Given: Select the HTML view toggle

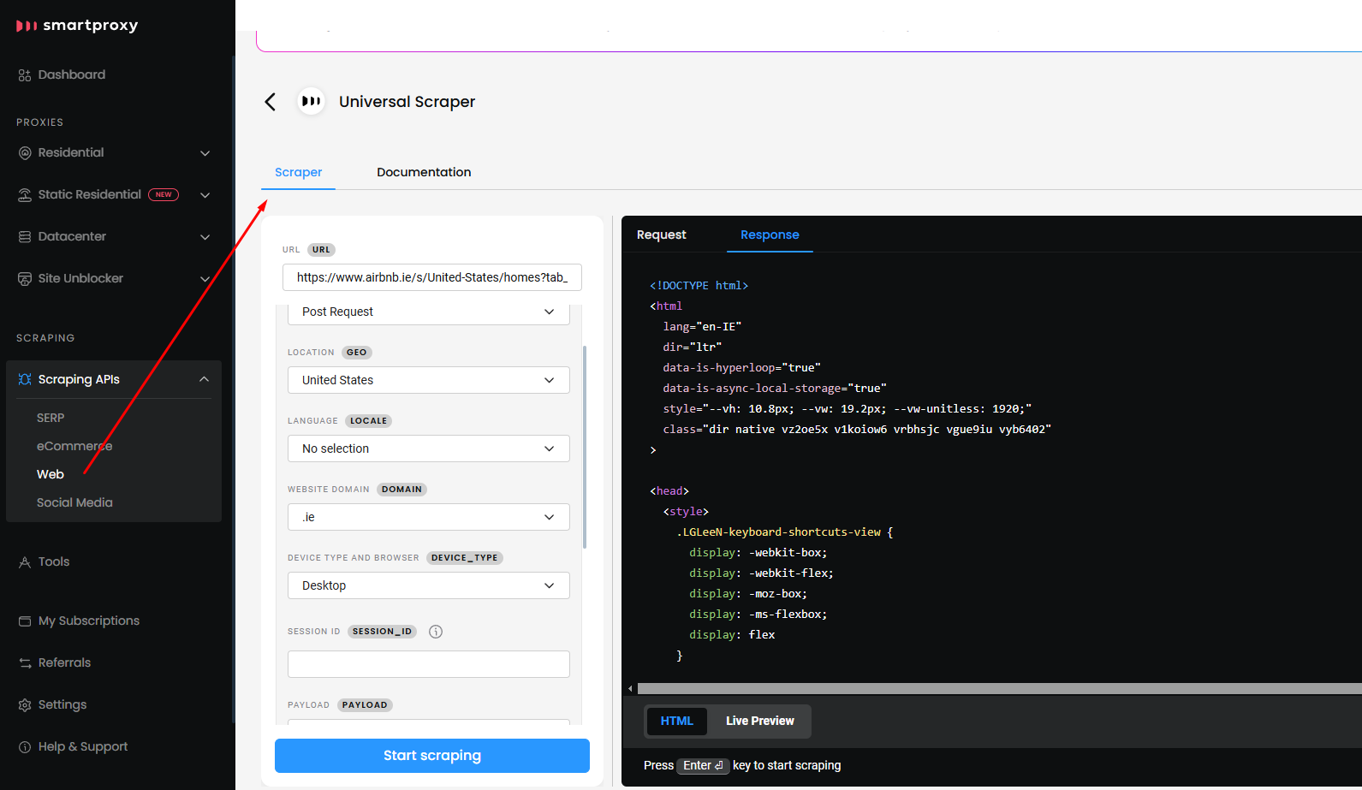Looking at the screenshot, I should point(676,721).
